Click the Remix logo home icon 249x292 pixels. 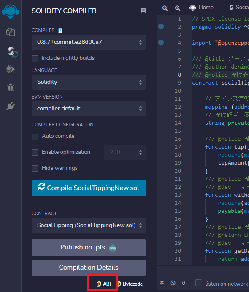click(x=11, y=11)
